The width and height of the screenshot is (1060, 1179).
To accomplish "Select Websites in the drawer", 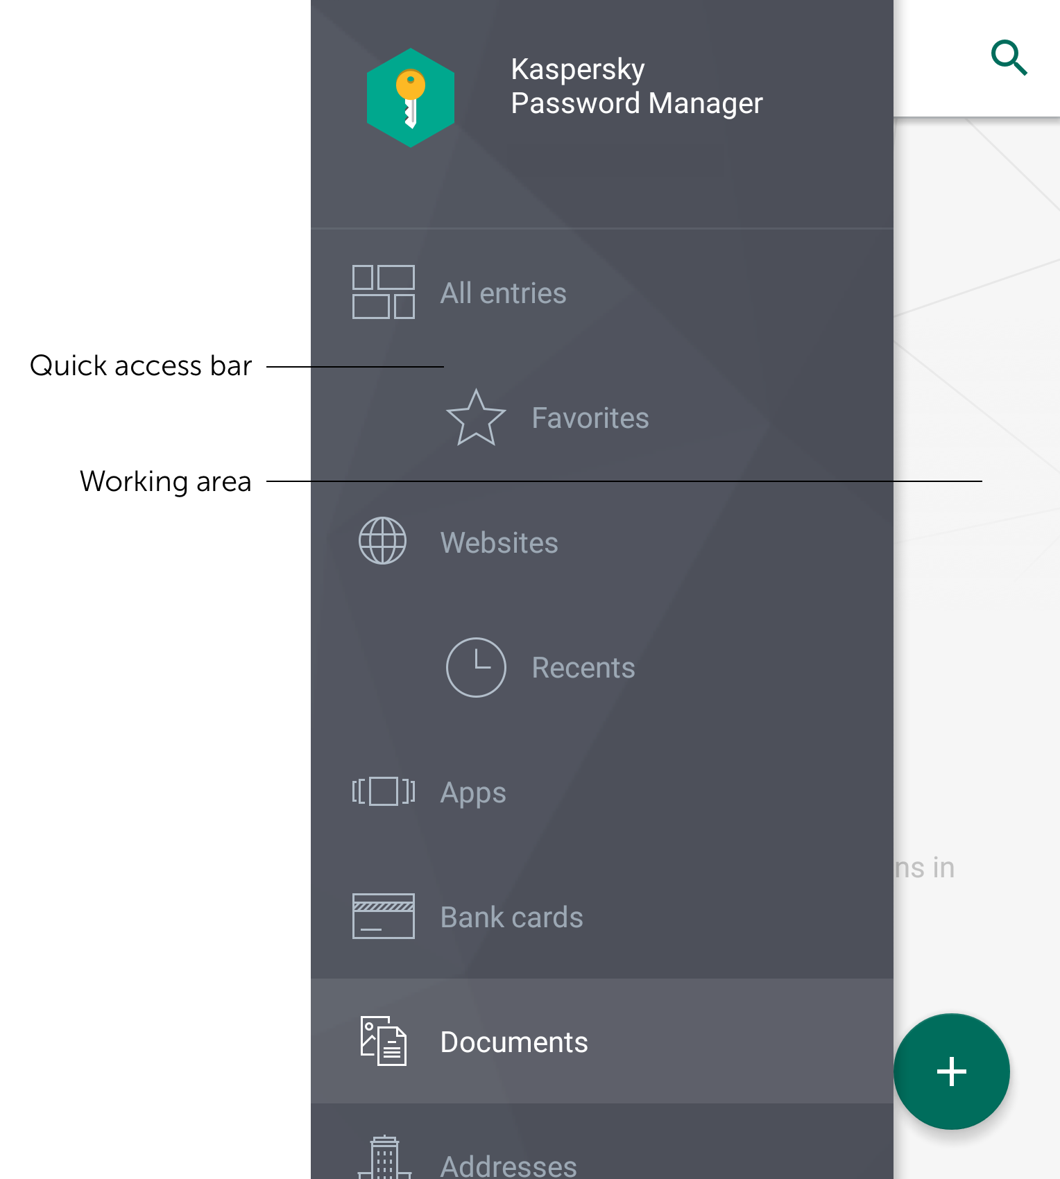I will (602, 542).
